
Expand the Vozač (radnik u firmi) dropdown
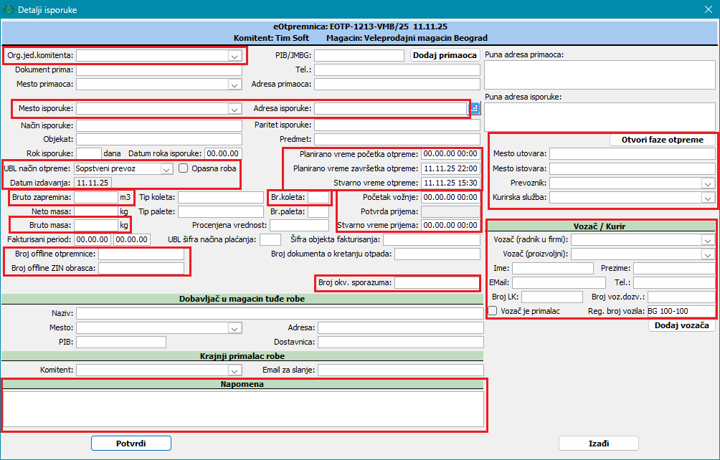pos(707,240)
